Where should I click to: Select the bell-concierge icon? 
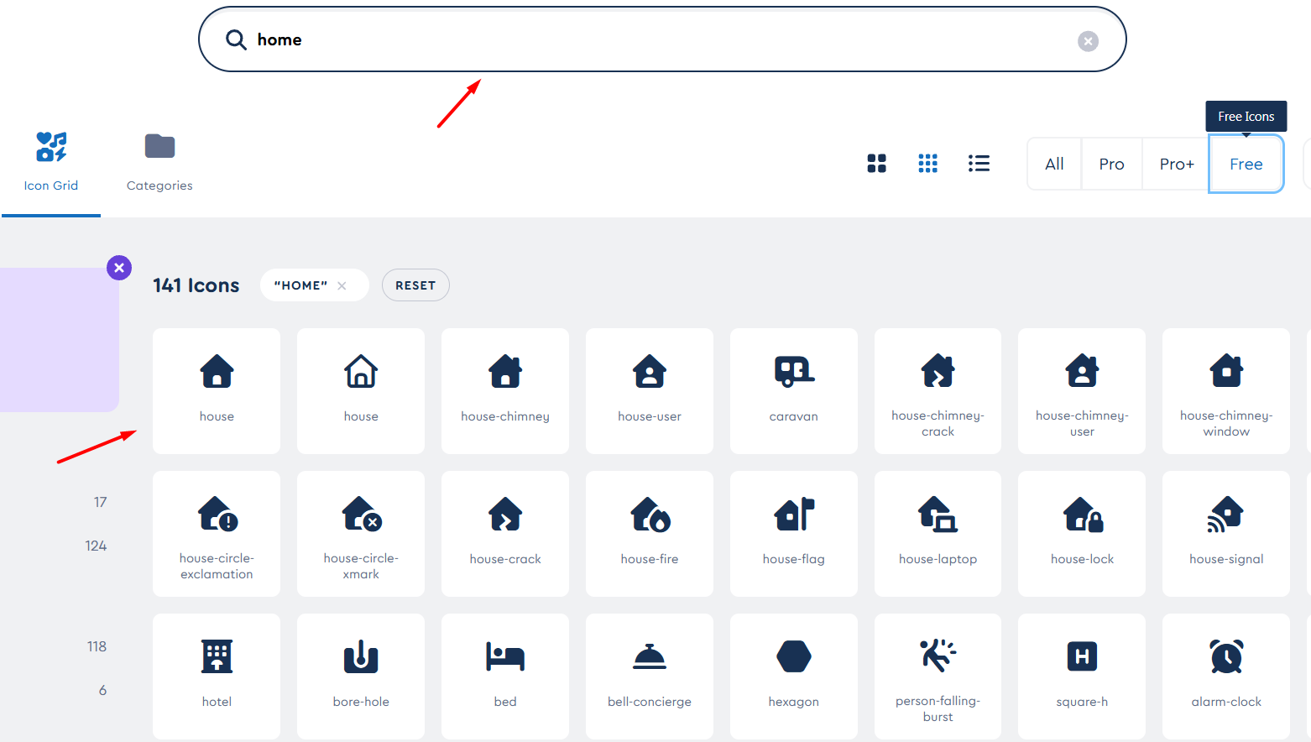point(649,677)
